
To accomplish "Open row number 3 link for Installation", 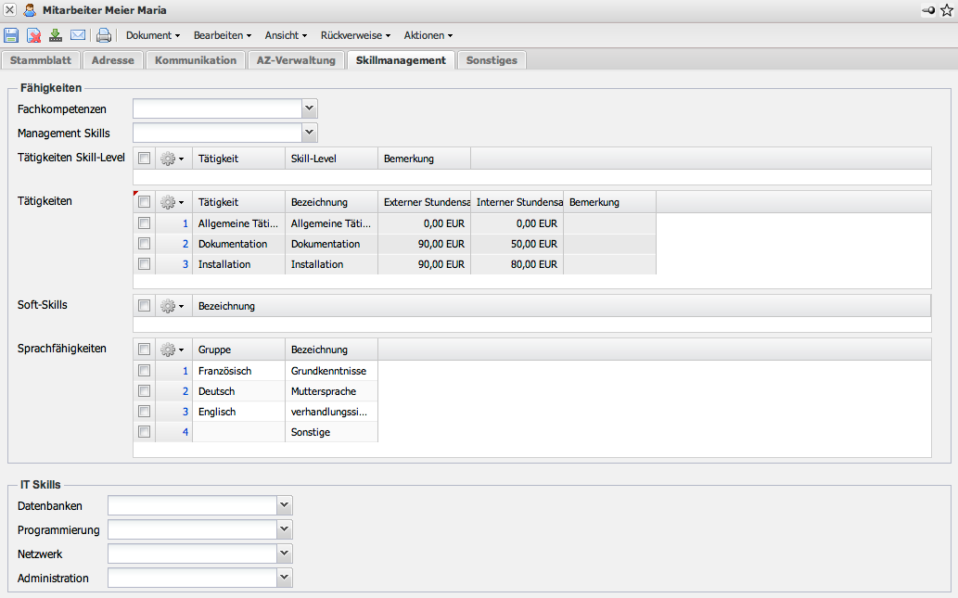I will click(x=185, y=264).
